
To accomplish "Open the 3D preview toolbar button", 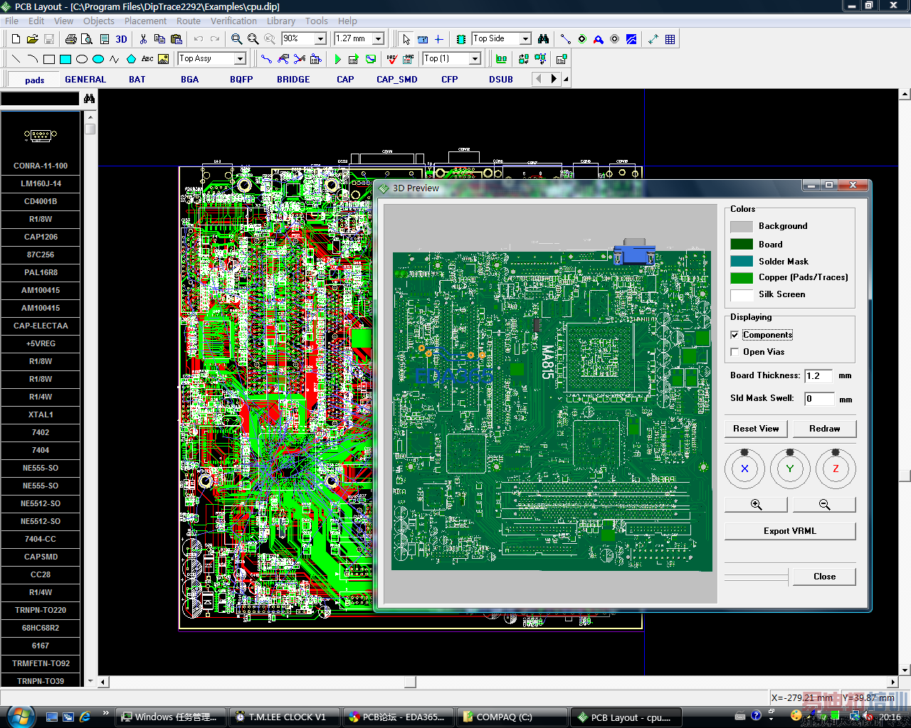I will click(x=121, y=39).
